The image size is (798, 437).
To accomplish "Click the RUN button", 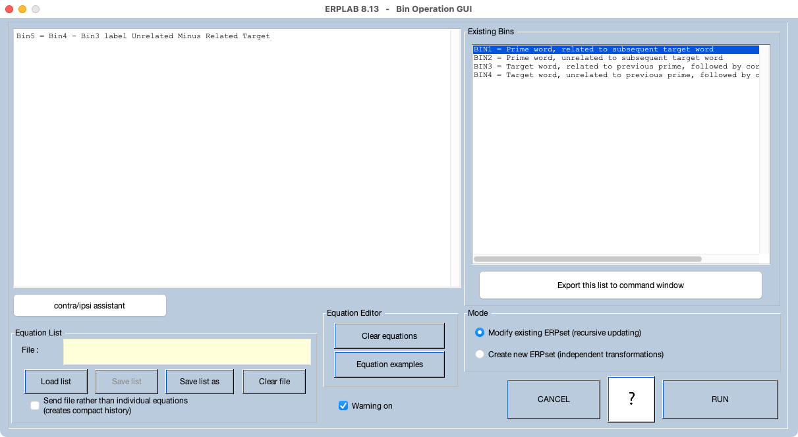I will coord(720,399).
